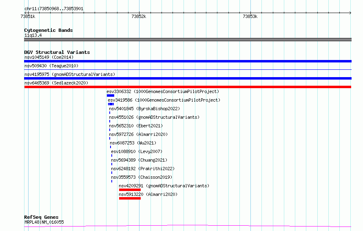Image resolution: width=363 pixels, height=231 pixels.
Task: Select the blue bar of nsv4195975
Action: click(188, 78)
